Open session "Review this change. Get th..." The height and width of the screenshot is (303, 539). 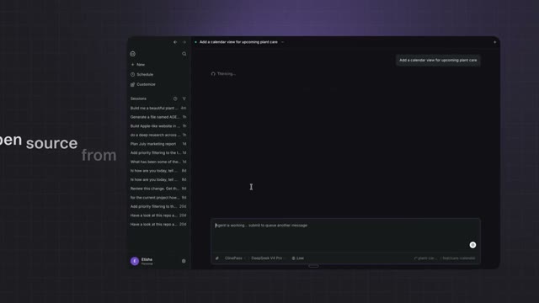158,189
